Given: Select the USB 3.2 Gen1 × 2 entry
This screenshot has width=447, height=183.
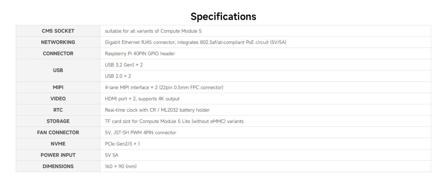Looking at the screenshot, I should [124, 65].
